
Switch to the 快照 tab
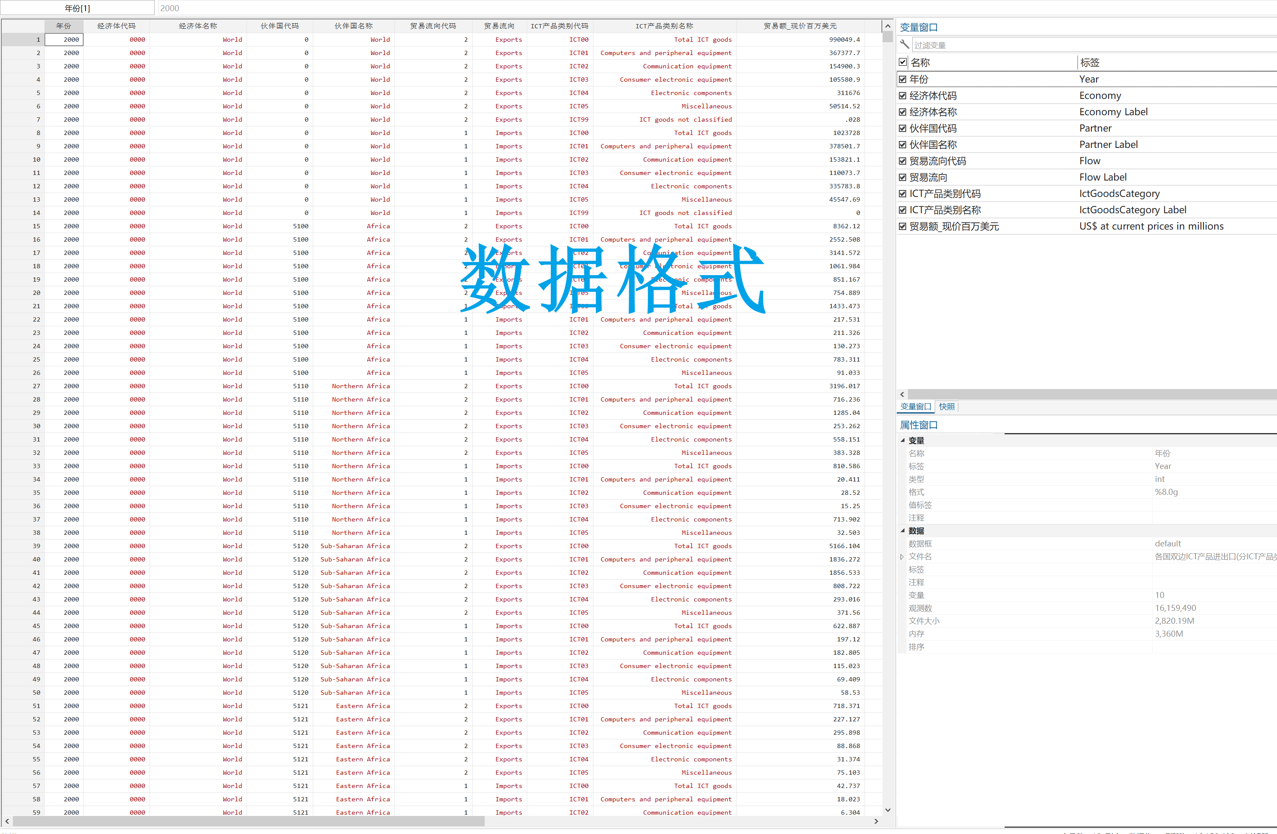pos(947,406)
